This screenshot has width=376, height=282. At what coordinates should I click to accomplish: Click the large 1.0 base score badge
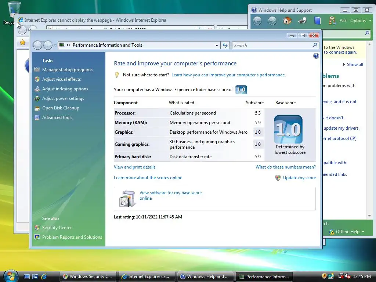click(288, 129)
